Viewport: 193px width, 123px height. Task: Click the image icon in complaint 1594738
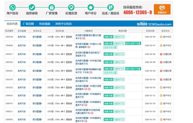point(84,39)
